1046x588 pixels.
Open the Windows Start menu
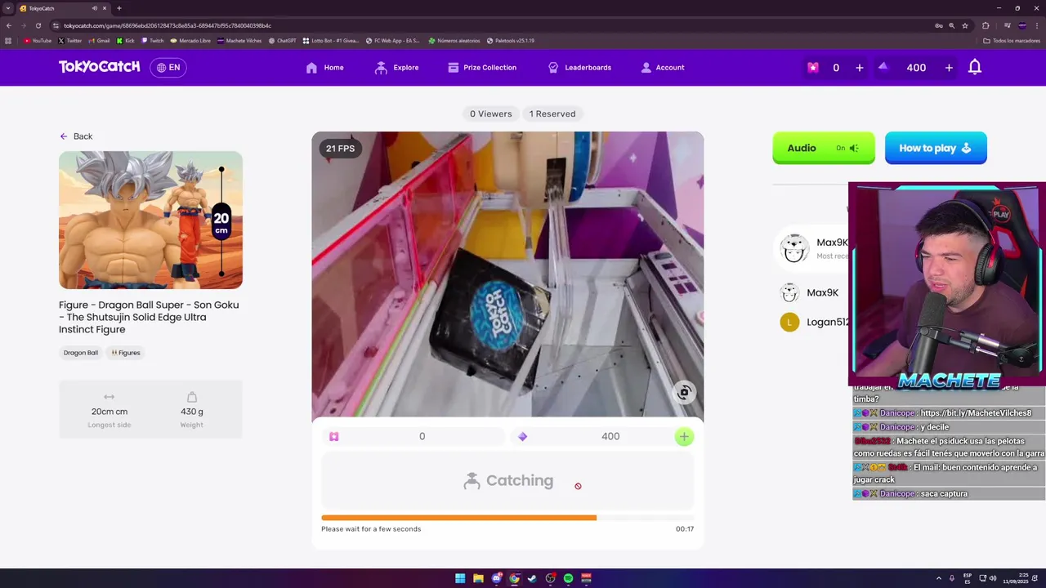click(x=460, y=578)
